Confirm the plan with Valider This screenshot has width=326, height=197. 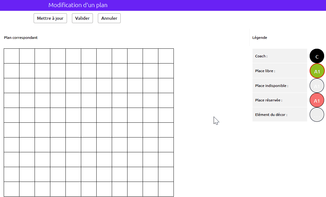click(82, 18)
